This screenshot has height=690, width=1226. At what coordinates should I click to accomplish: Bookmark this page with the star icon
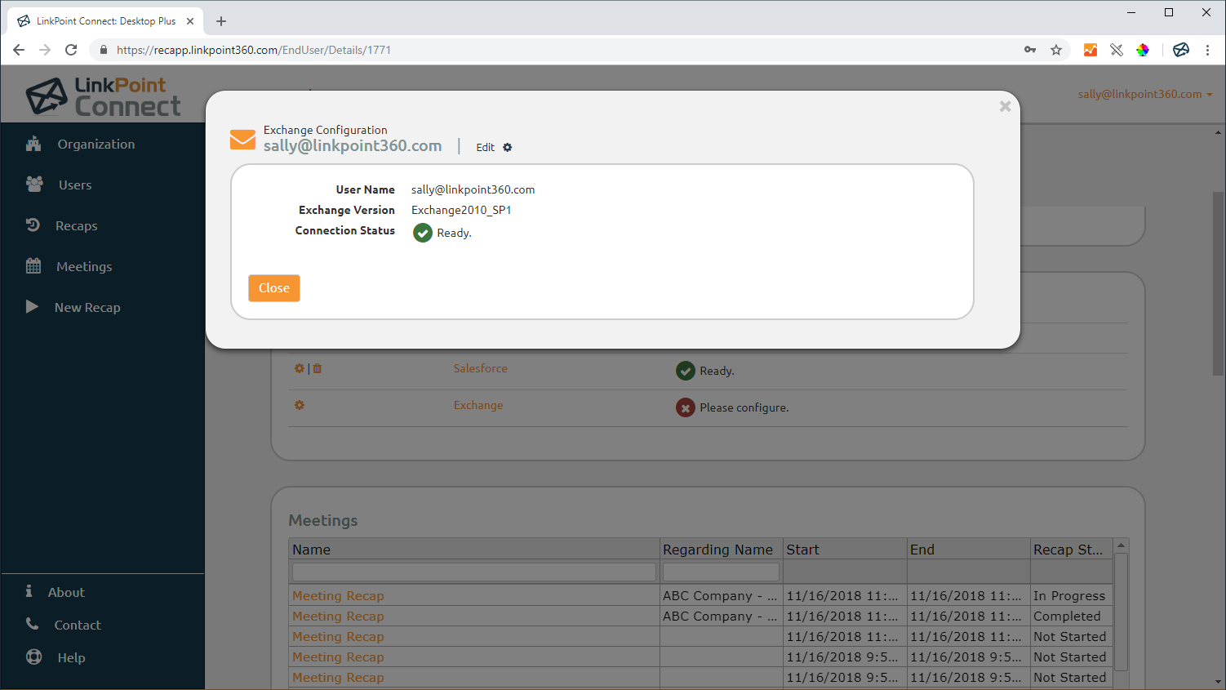point(1056,50)
